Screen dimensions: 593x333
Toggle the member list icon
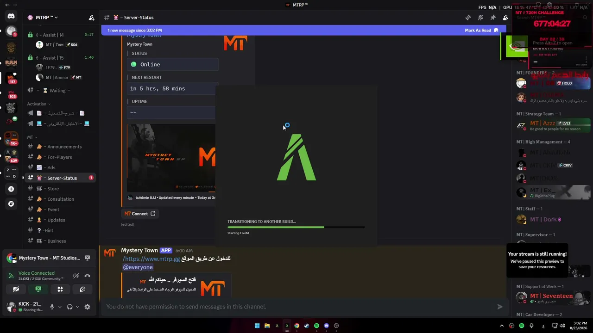point(505,18)
